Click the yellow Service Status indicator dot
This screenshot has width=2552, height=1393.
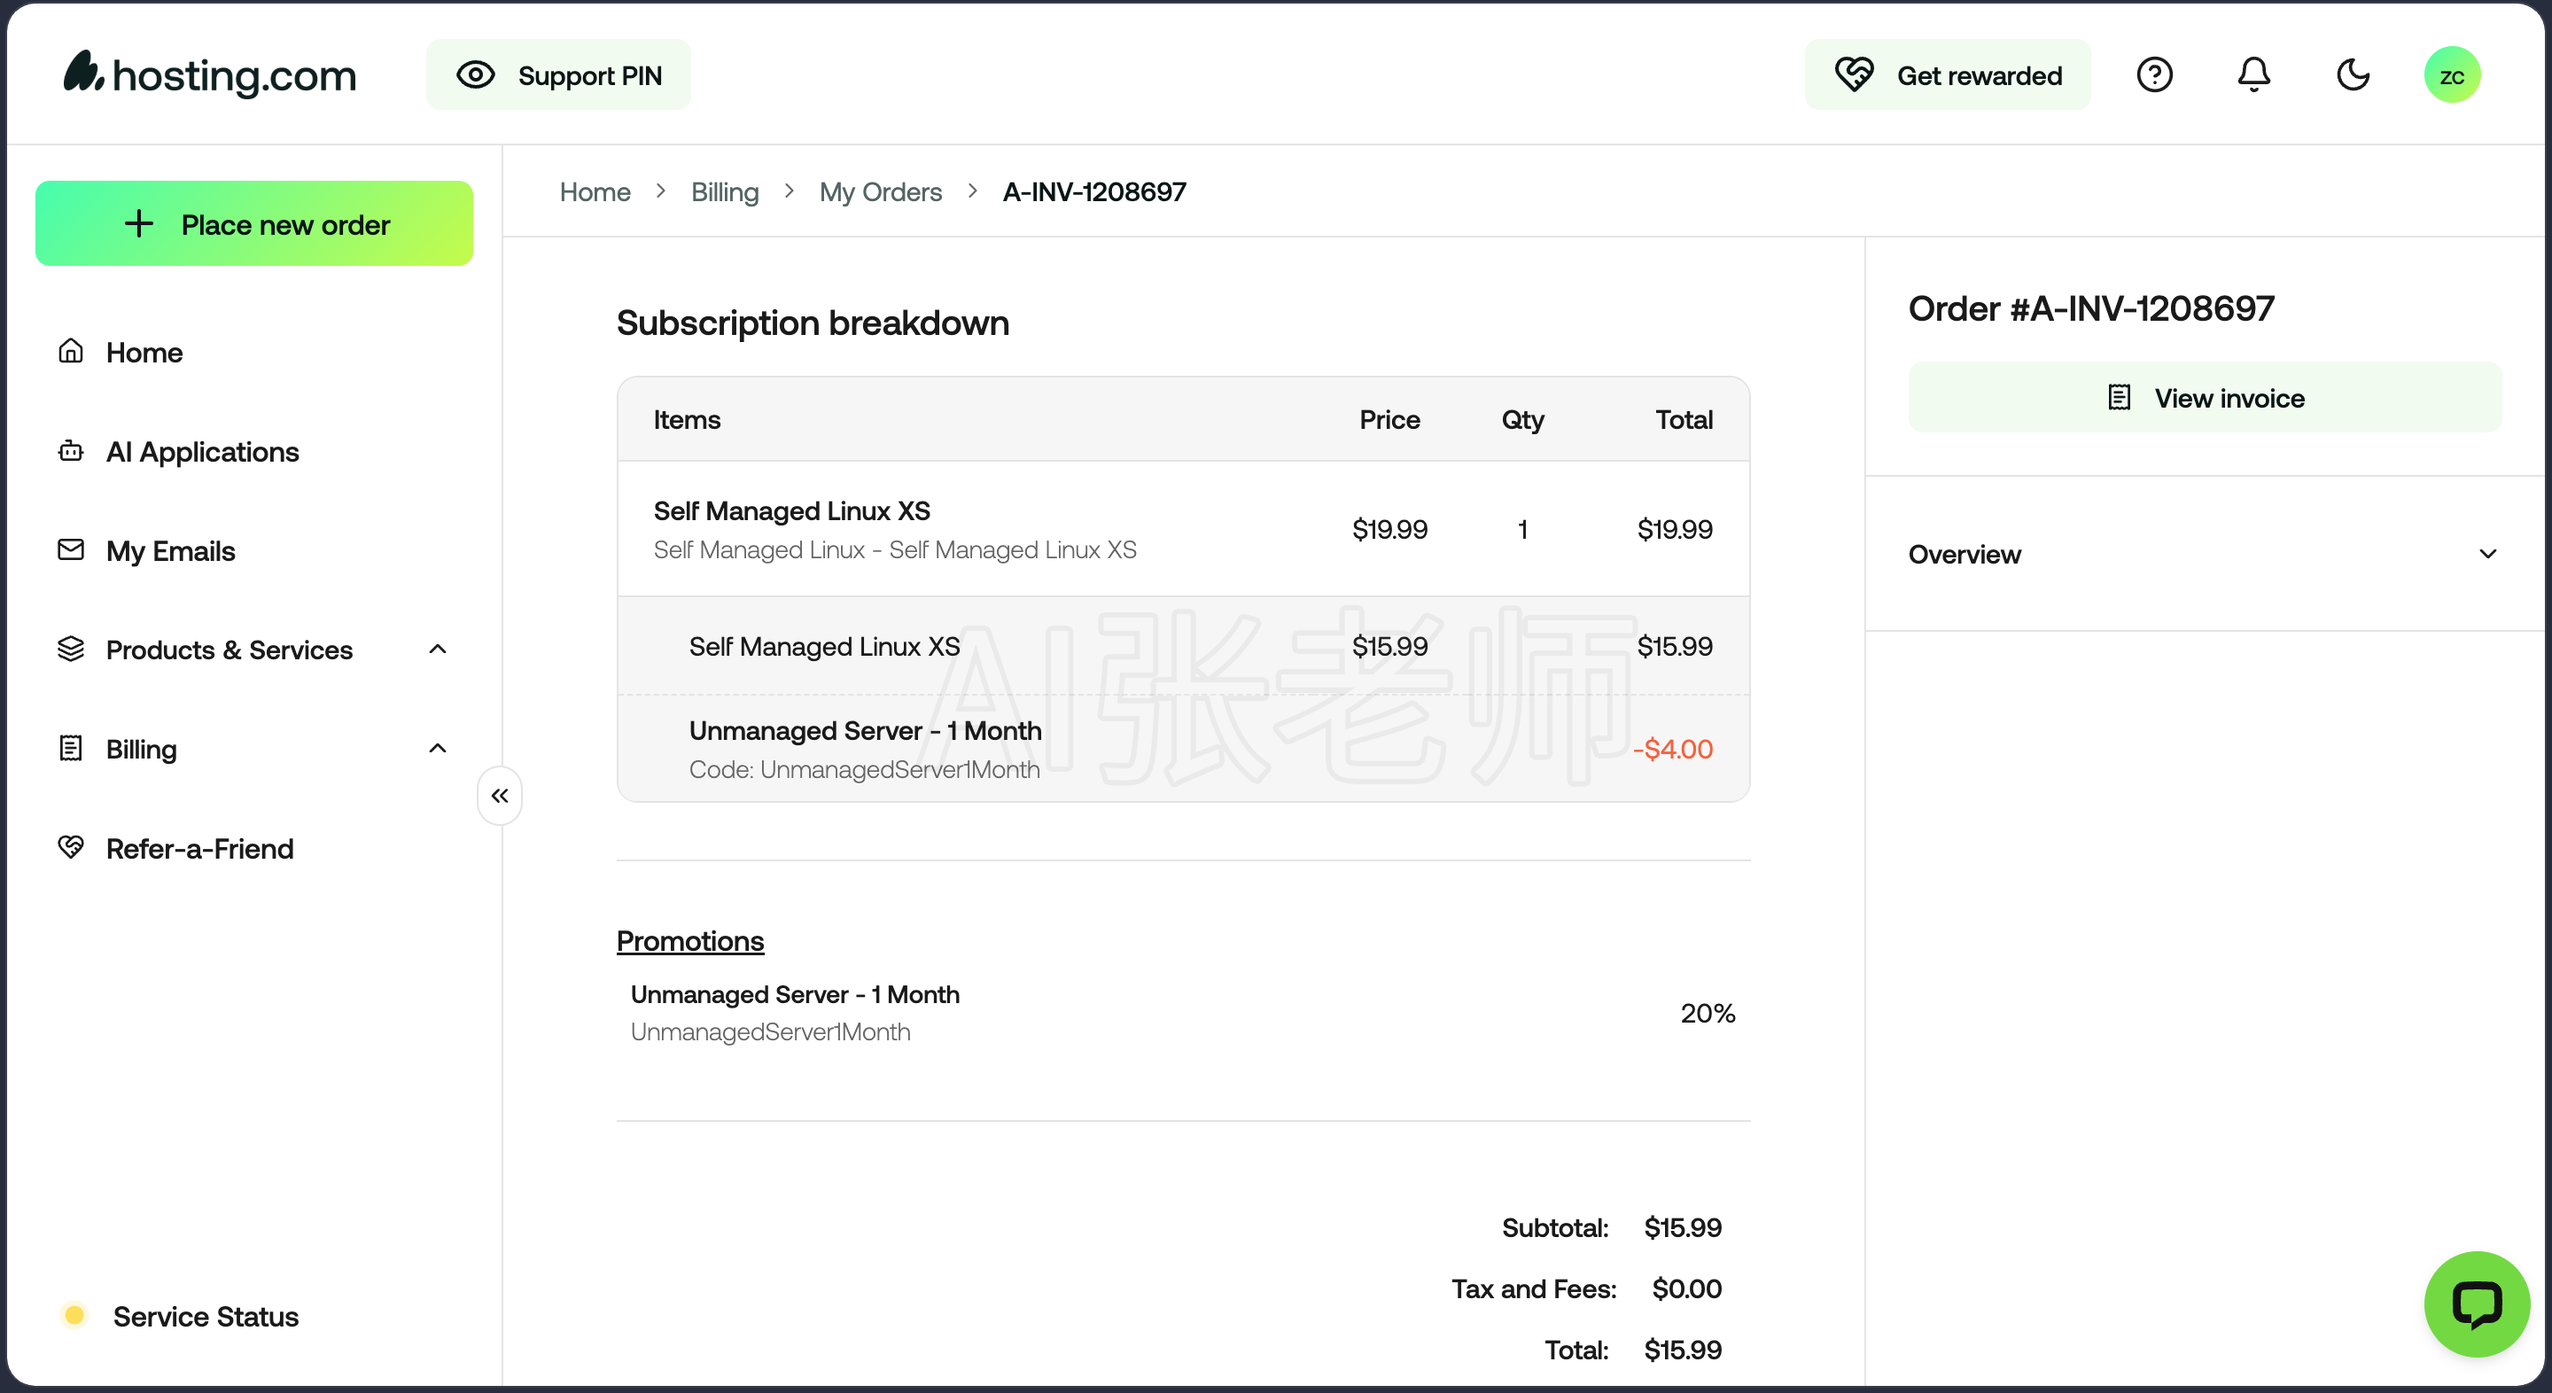click(x=74, y=1315)
